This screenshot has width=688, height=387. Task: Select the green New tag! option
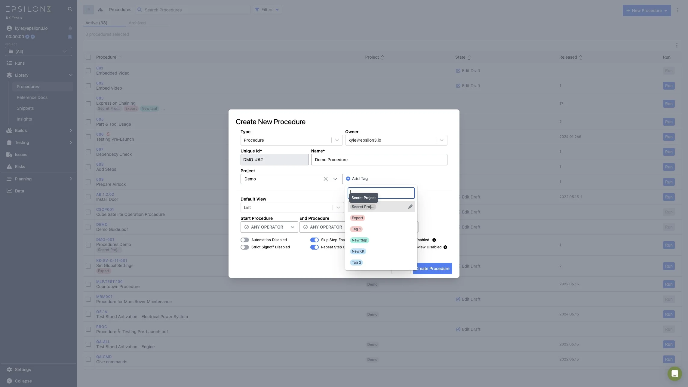pyautogui.click(x=360, y=240)
